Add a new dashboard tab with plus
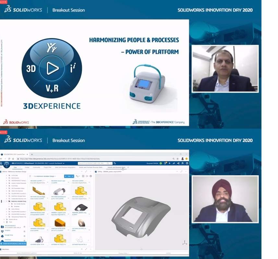 click(128, 167)
